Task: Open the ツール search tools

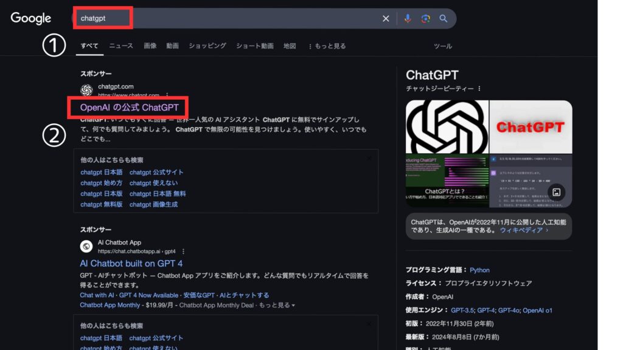Action: point(443,46)
